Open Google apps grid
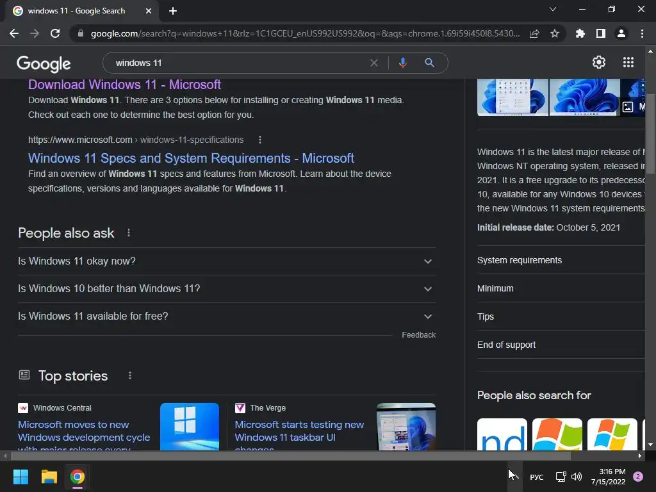Image resolution: width=656 pixels, height=492 pixels. tap(628, 62)
